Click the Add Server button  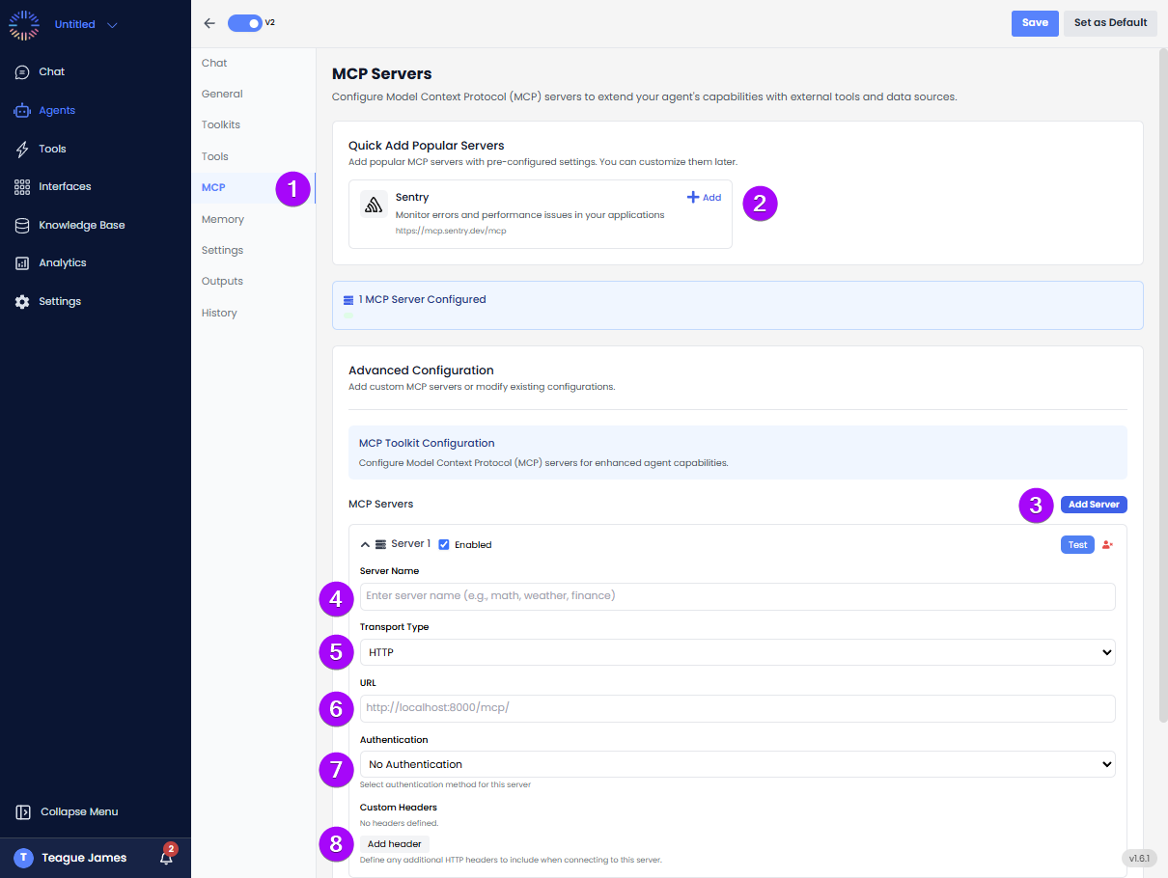(x=1093, y=504)
